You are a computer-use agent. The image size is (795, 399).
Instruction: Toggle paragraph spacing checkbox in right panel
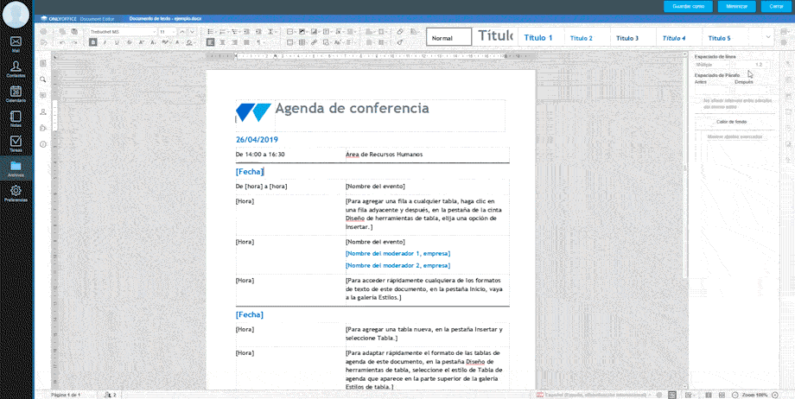[x=699, y=101]
